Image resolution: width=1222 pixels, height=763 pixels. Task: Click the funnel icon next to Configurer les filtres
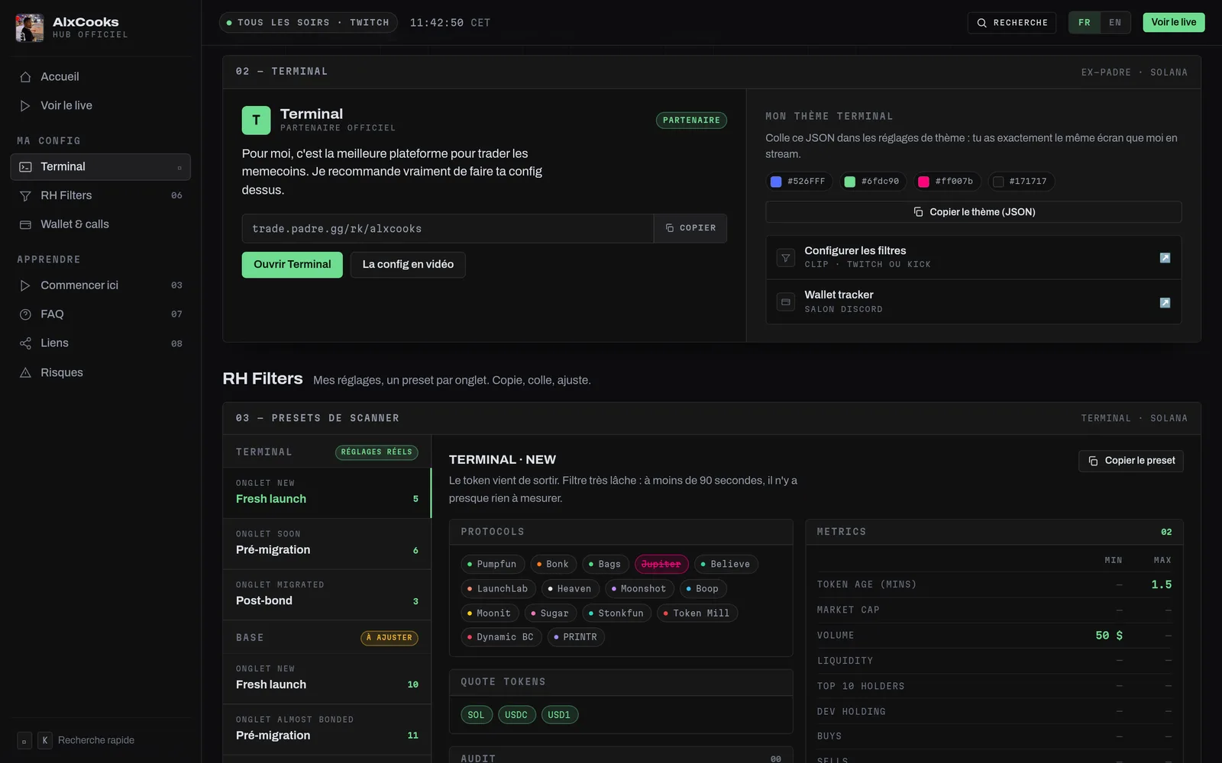(785, 258)
